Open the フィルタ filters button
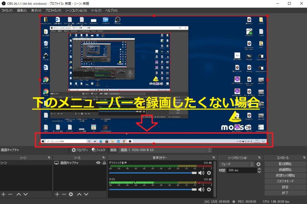307x204 pixels. click(99, 150)
